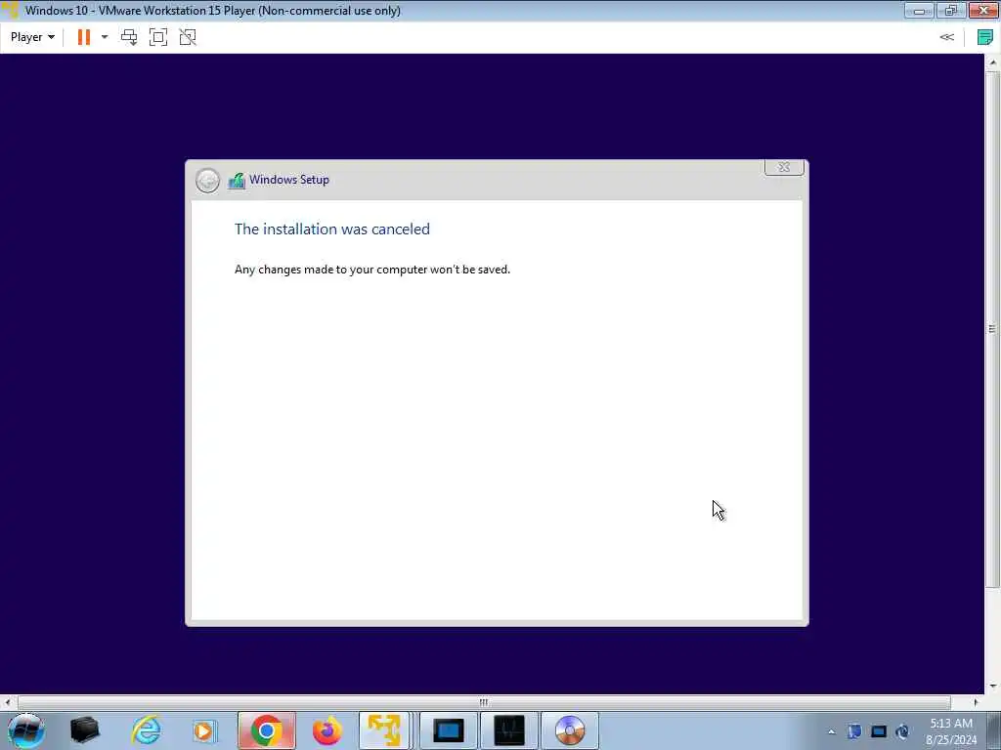Viewport: 1001px width, 750px height.
Task: Show hidden system tray icons
Action: 831,731
